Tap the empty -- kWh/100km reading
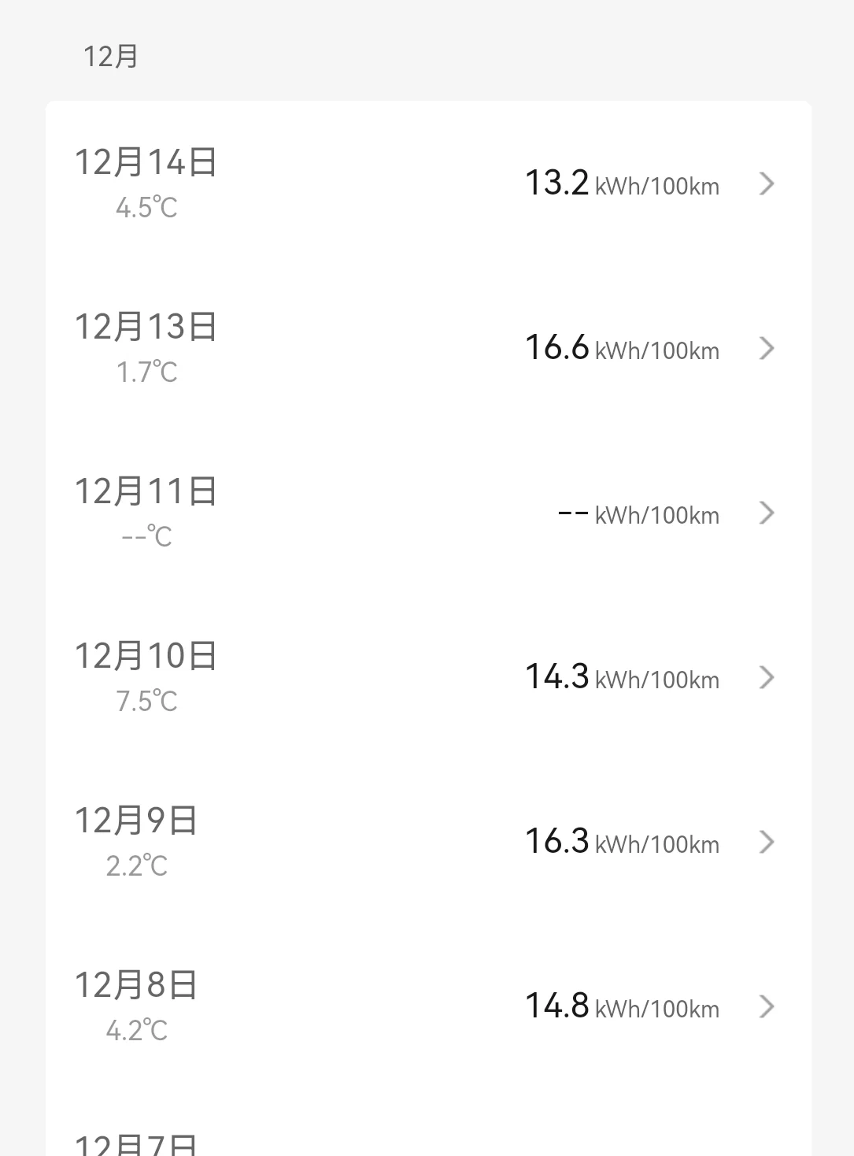This screenshot has width=854, height=1156. (x=638, y=514)
